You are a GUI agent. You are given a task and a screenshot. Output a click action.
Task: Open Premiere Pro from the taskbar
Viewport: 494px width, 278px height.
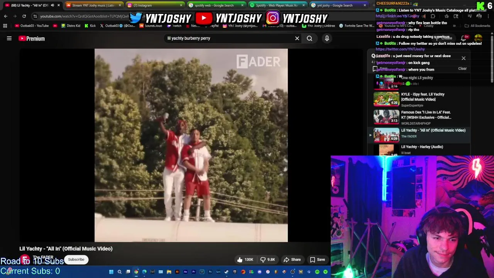[x=194, y=272]
